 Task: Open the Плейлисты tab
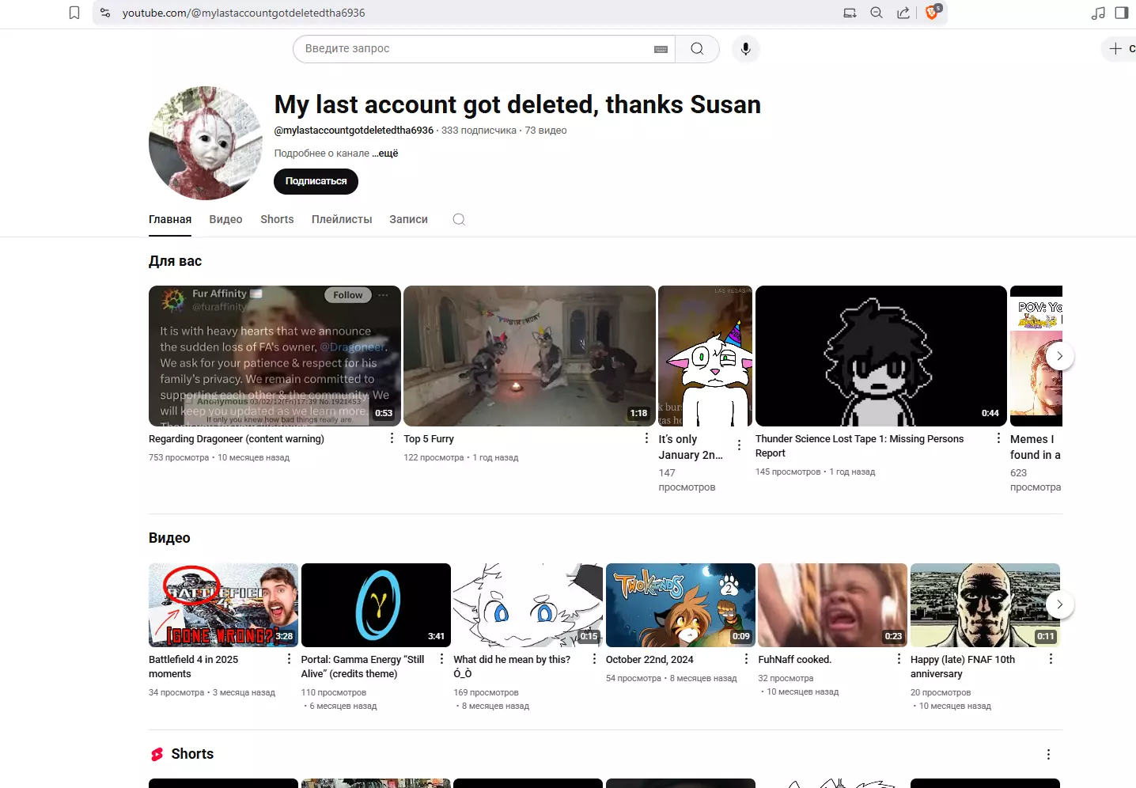pyautogui.click(x=342, y=220)
